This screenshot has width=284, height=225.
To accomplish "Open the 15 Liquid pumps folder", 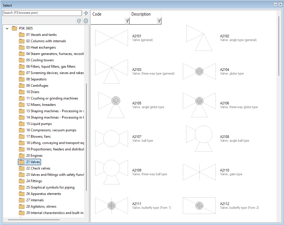I will tap(39, 124).
